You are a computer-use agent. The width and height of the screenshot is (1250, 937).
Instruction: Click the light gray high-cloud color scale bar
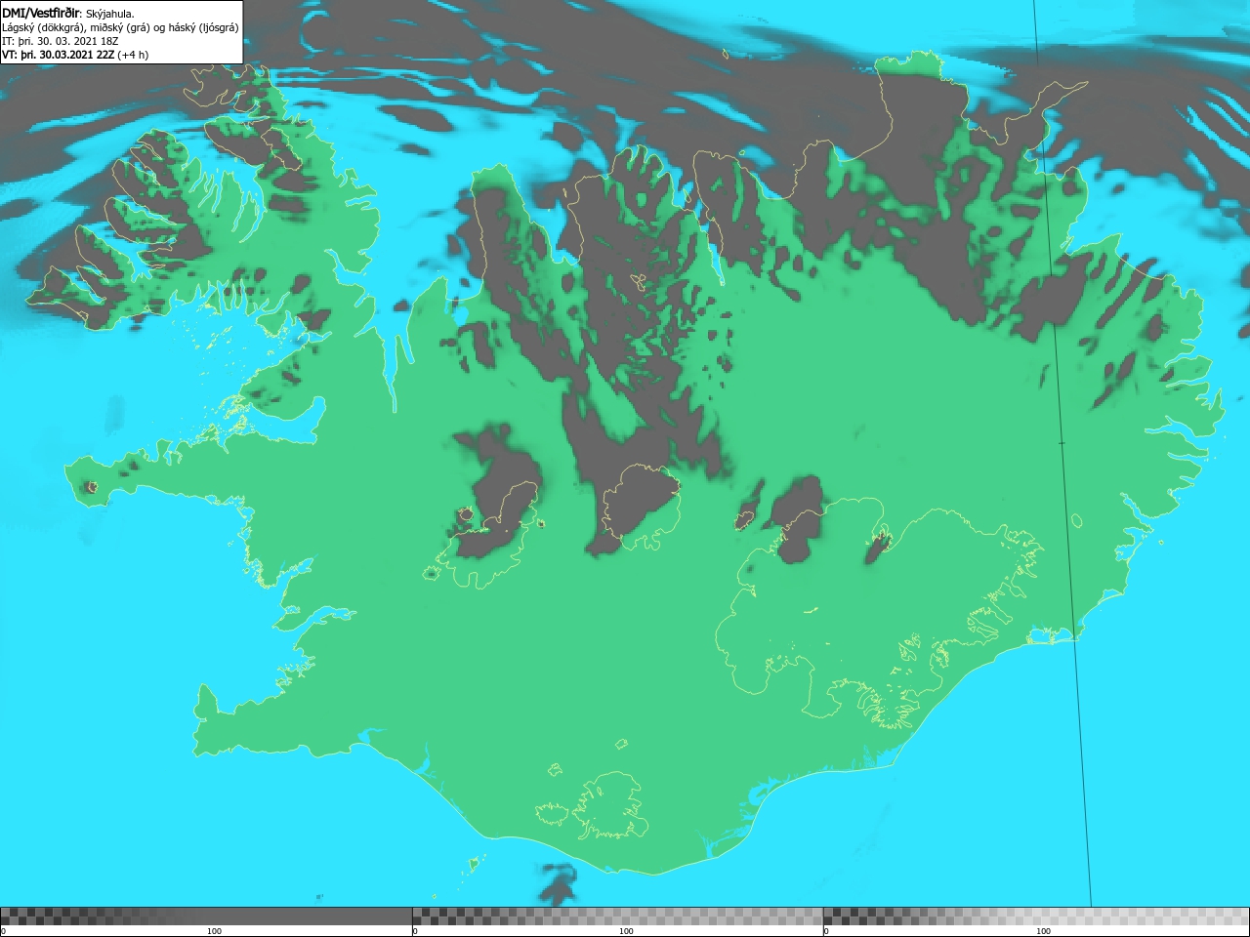(1035, 916)
